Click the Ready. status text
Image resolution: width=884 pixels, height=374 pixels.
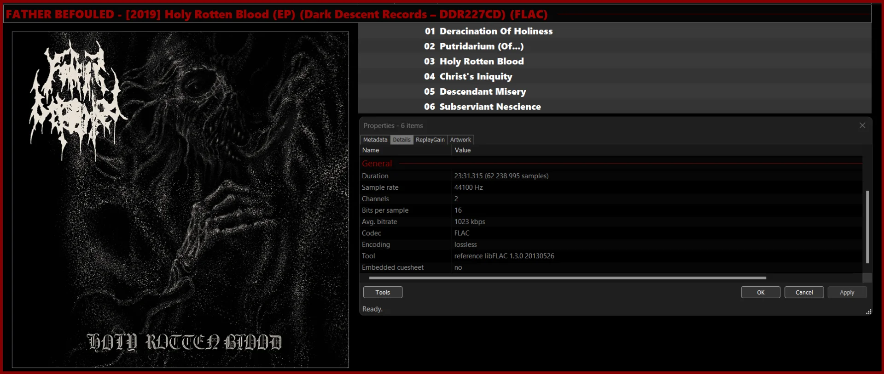[372, 309]
